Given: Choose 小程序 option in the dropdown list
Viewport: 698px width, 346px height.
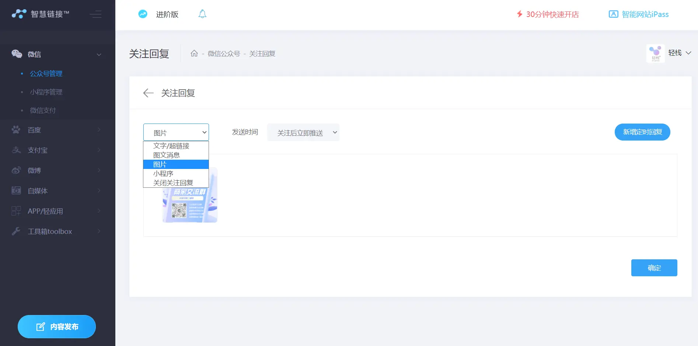Looking at the screenshot, I should pyautogui.click(x=163, y=173).
